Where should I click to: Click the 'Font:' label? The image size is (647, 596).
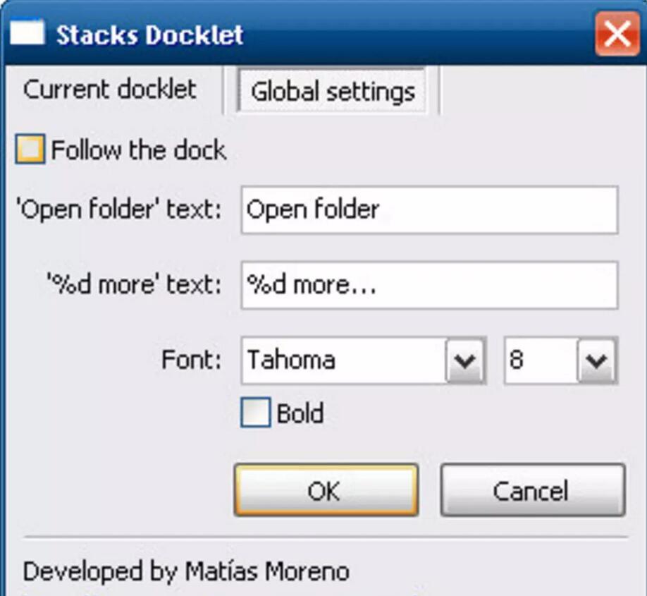pos(191,360)
